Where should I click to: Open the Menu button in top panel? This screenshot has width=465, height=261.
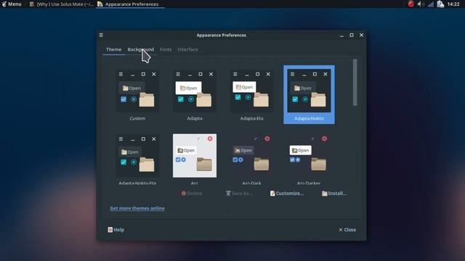12,4
